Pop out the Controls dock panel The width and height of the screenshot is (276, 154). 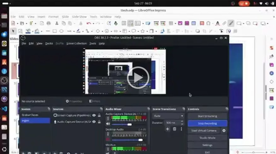[227, 109]
